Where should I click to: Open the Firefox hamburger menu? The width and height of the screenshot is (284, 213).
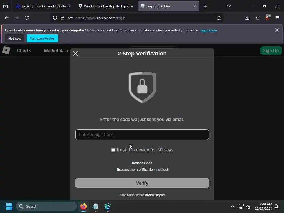(x=277, y=18)
